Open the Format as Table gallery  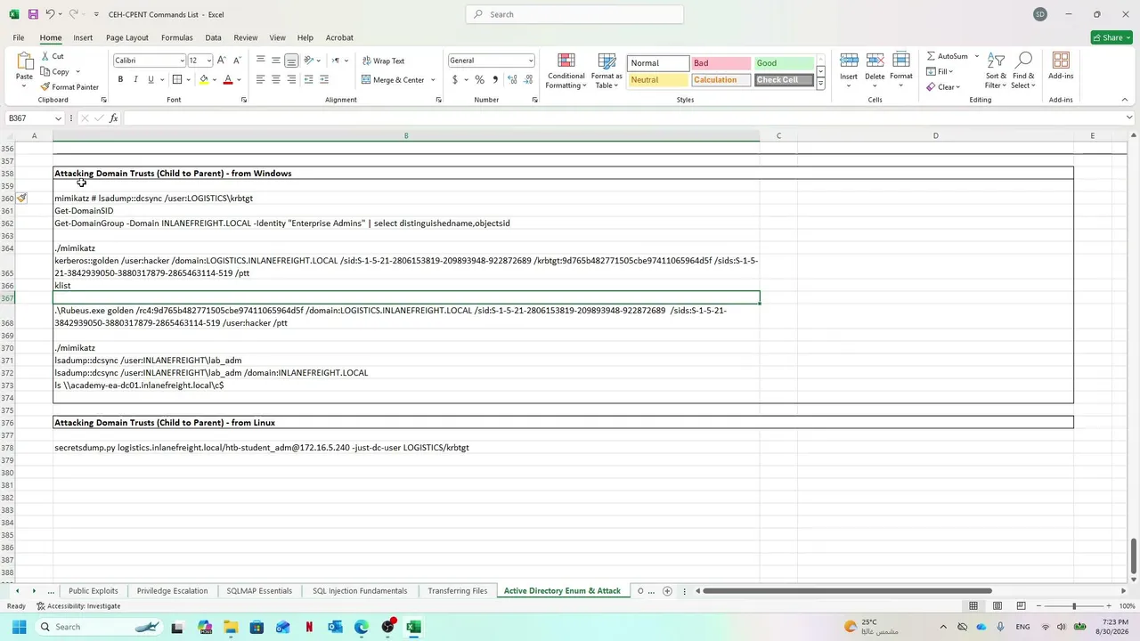[x=607, y=70]
